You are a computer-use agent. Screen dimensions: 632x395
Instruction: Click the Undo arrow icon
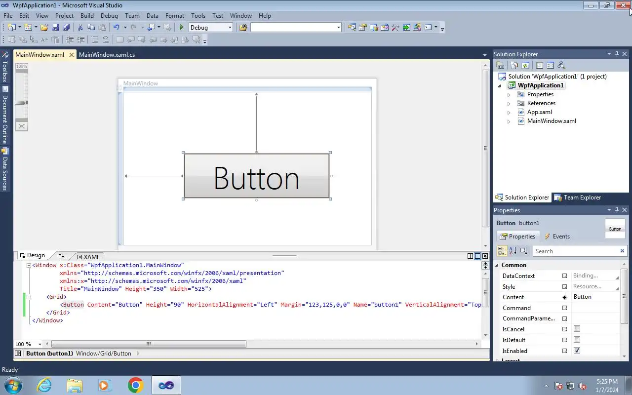[116, 28]
